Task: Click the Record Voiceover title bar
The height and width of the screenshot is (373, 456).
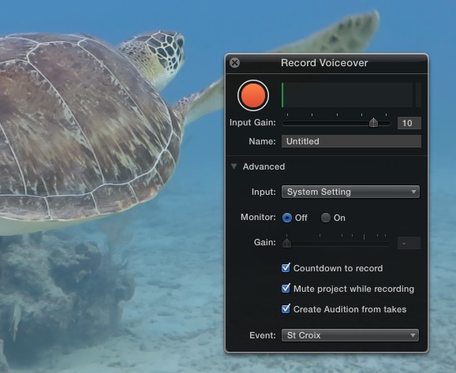Action: [x=327, y=63]
